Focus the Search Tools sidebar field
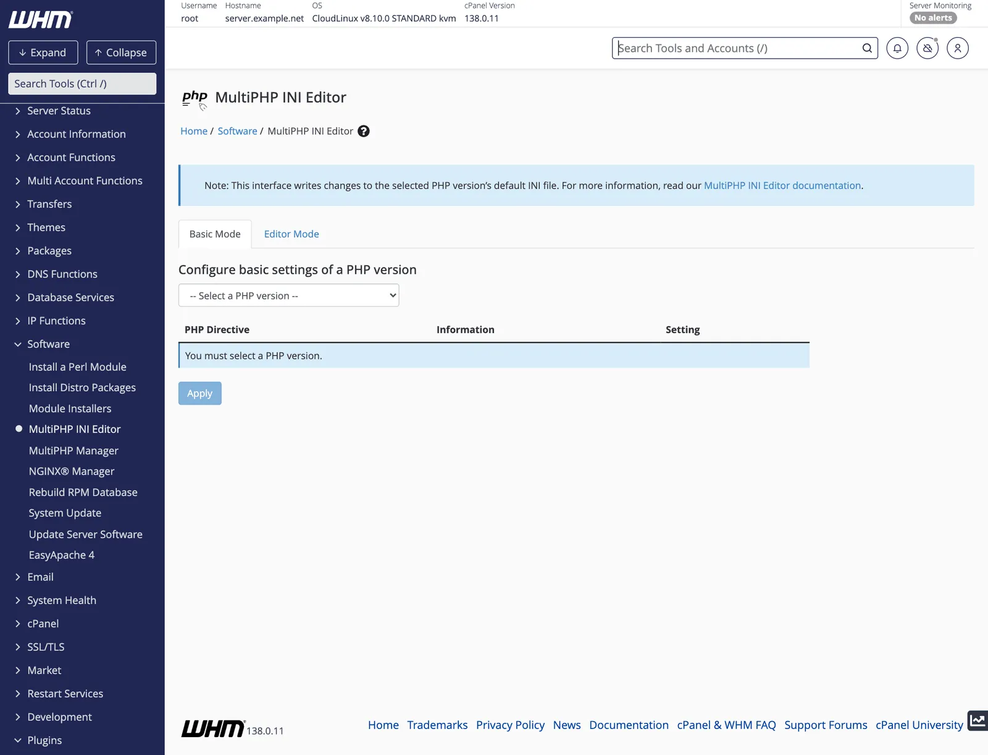Viewport: 988px width, 755px height. [82, 84]
